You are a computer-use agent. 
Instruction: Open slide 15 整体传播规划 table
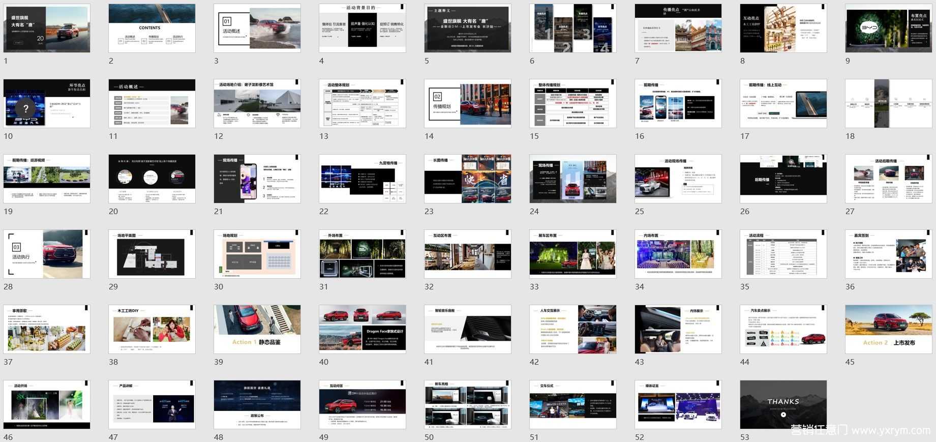coord(573,103)
